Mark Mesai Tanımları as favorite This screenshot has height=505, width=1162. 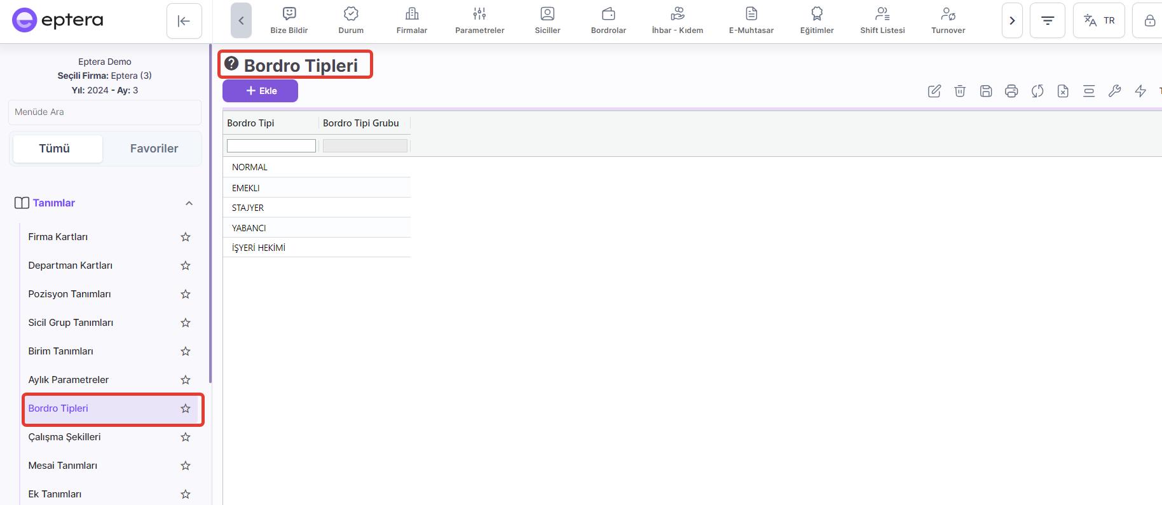pyautogui.click(x=186, y=466)
